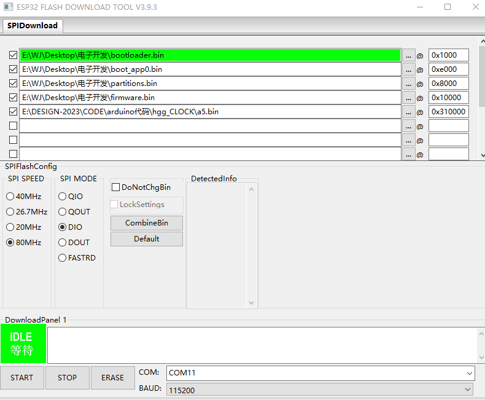Image resolution: width=485 pixels, height=400 pixels.
Task: Click the 0x8000 address field
Action: click(x=449, y=84)
